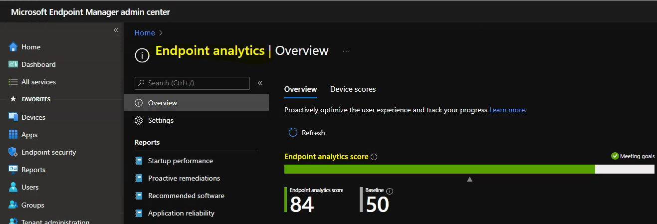This screenshot has width=657, height=224.
Task: Click the Dashboard chart icon
Action: (13, 64)
